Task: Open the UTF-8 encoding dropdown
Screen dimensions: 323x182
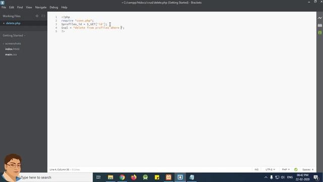Action: pos(270,169)
